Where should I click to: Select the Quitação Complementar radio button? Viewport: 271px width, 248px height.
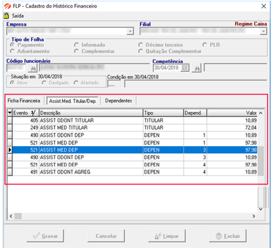[140, 51]
